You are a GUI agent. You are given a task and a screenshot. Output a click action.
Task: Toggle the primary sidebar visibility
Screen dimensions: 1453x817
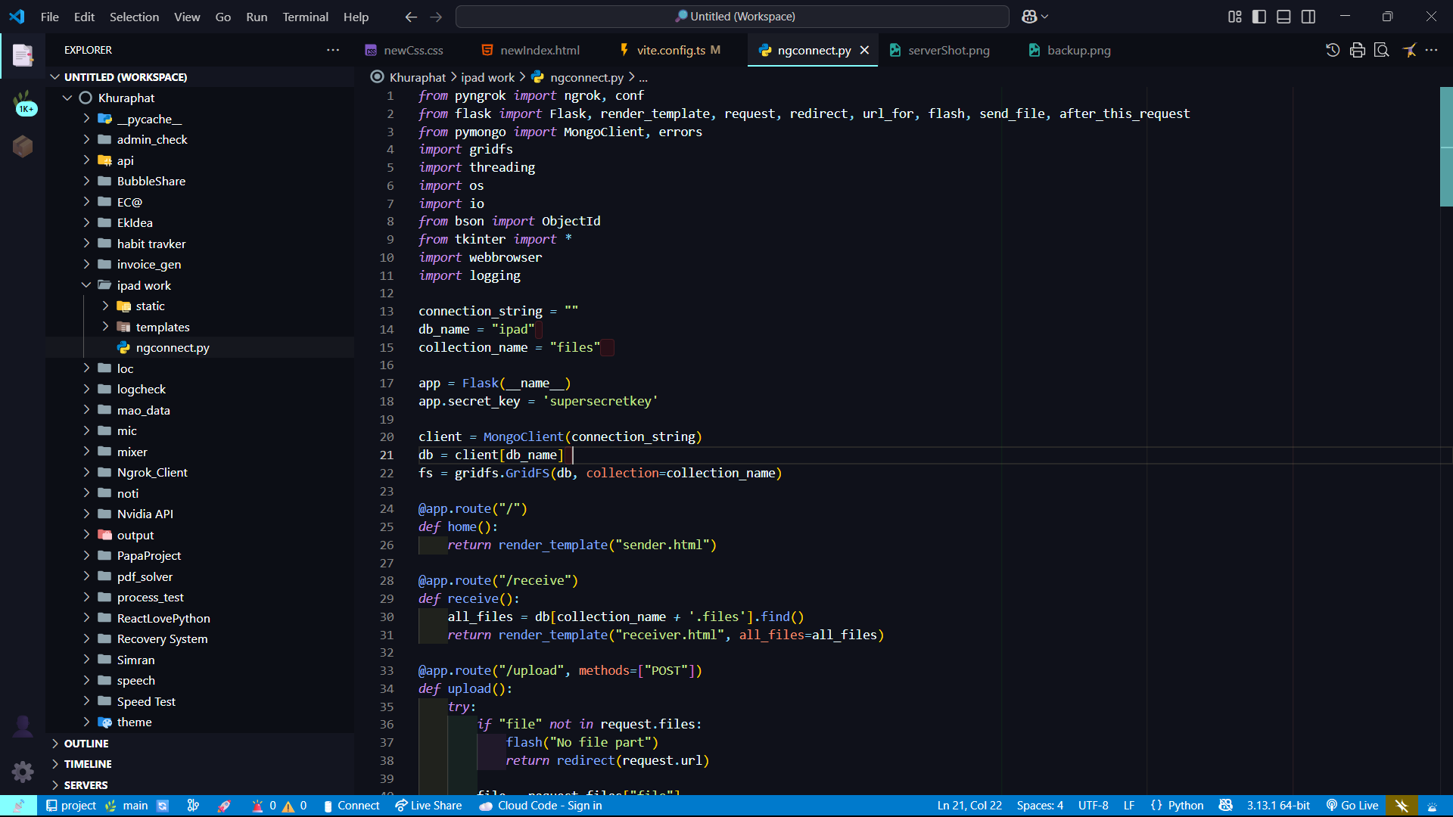(x=1259, y=16)
